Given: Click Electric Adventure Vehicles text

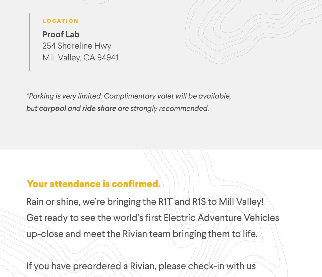Looking at the screenshot, I should [x=221, y=218].
